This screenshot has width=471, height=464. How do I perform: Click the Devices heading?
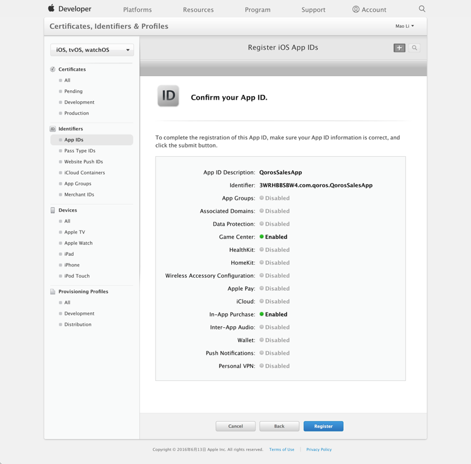click(x=68, y=210)
